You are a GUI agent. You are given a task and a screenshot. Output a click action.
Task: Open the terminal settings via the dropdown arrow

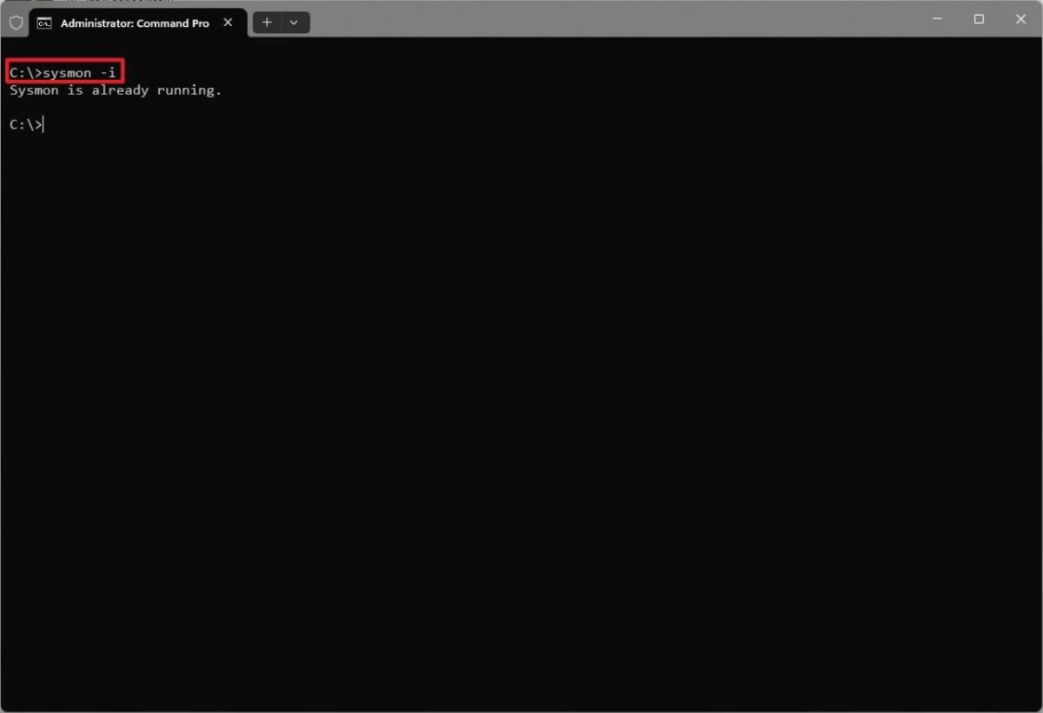294,23
